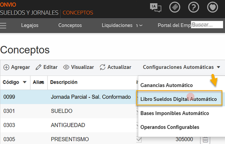This screenshot has width=225, height=144.
Task: Click the trash icon in PRESENTISMO row
Action: 205,140
